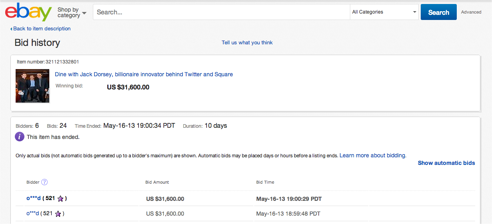The height and width of the screenshot is (224, 492).
Task: Open the Jack Dorsey item thumbnail
Action: pos(32,86)
